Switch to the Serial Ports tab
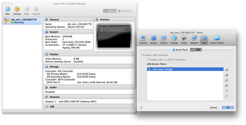 tap(180, 50)
